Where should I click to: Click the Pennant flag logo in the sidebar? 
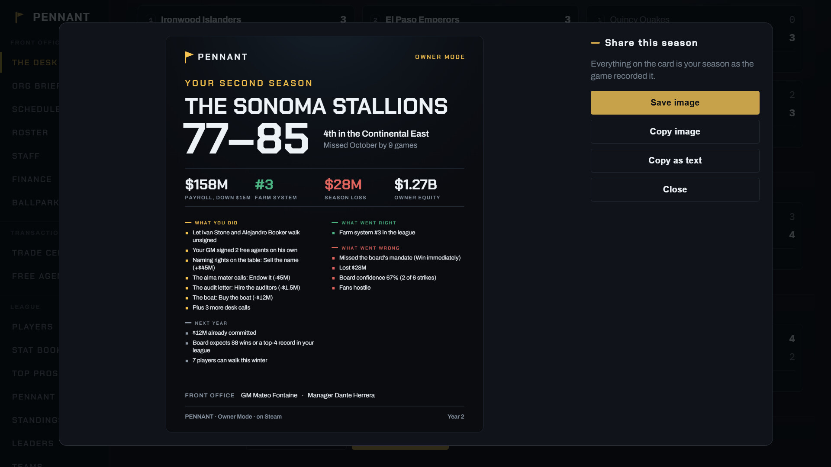[19, 17]
